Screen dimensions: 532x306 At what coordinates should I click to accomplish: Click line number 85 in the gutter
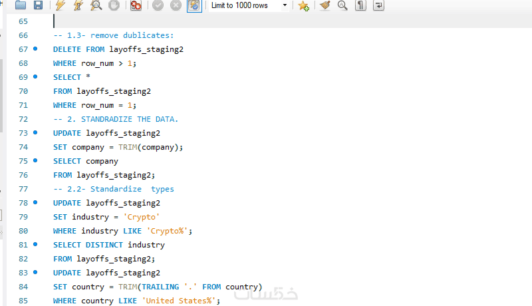coord(23,301)
